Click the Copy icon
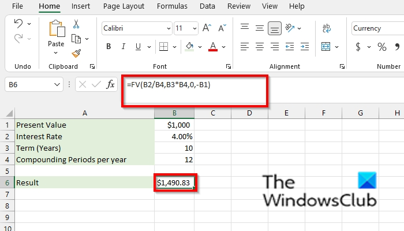This screenshot has width=404, height=231. tap(76, 39)
